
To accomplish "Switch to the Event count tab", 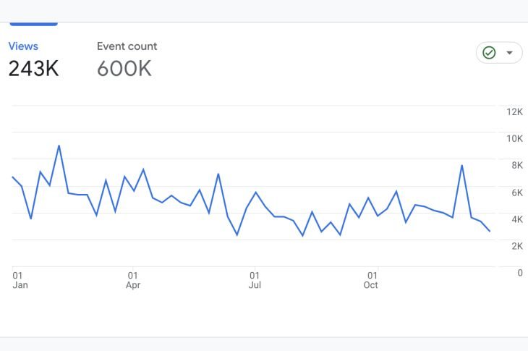I will (127, 46).
